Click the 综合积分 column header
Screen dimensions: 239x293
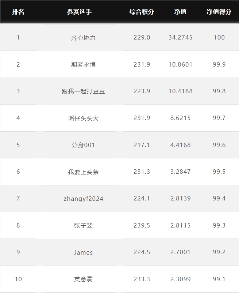[x=142, y=12]
